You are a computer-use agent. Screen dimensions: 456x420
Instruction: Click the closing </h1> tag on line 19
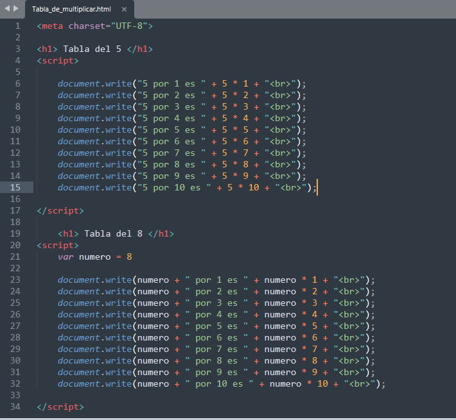pyautogui.click(x=161, y=233)
